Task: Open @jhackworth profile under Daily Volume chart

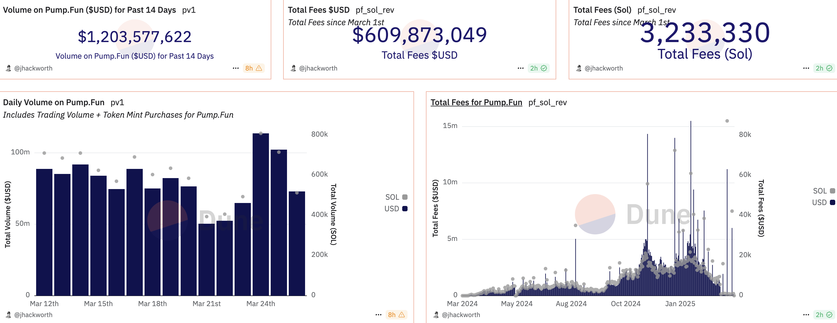Action: [33, 314]
